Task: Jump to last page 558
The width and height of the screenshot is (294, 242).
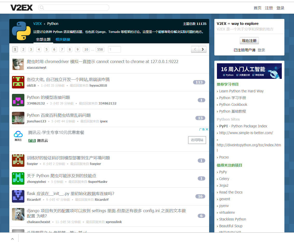Action: (x=100, y=49)
